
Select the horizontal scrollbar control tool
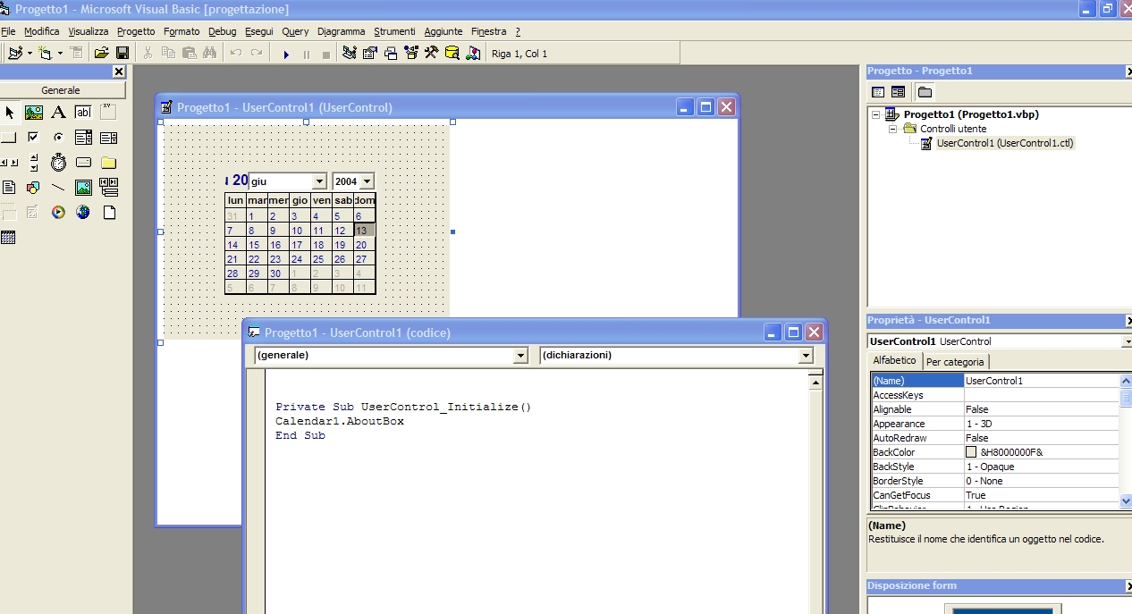[x=9, y=163]
